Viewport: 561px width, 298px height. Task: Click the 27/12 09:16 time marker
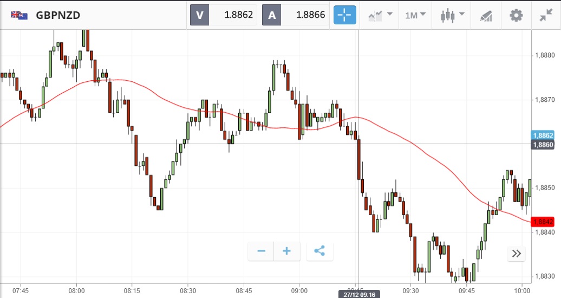click(360, 294)
